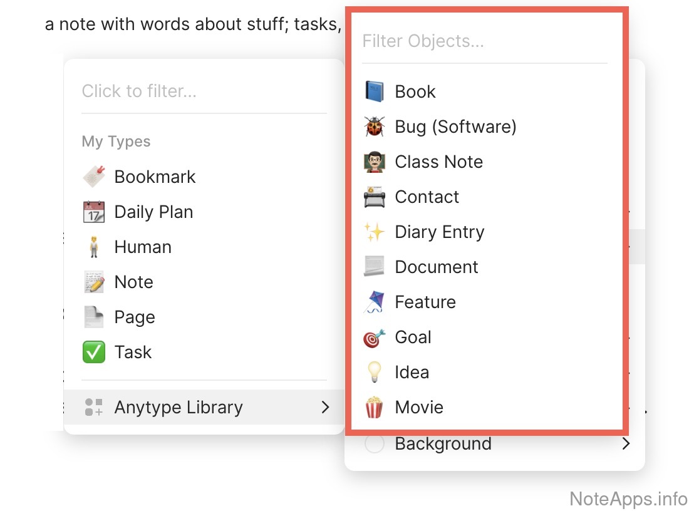Click the Bookmark type icon
Viewport: 689px width, 511px height.
pos(94,177)
